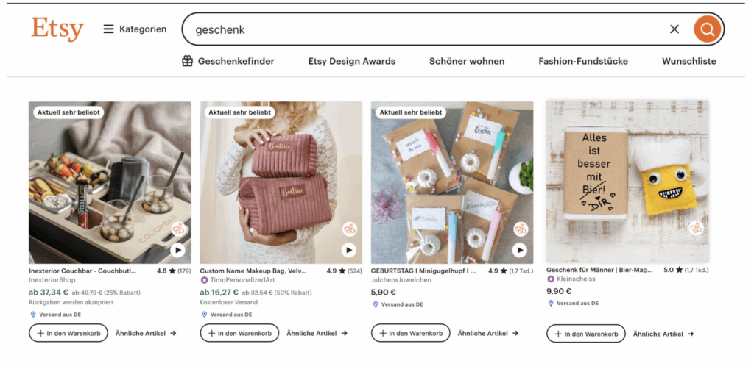Click bee badge icon on beer mug listing
Screen dimensions: 754x369
[696, 228]
